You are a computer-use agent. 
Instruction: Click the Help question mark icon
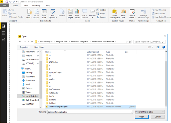point(164,47)
